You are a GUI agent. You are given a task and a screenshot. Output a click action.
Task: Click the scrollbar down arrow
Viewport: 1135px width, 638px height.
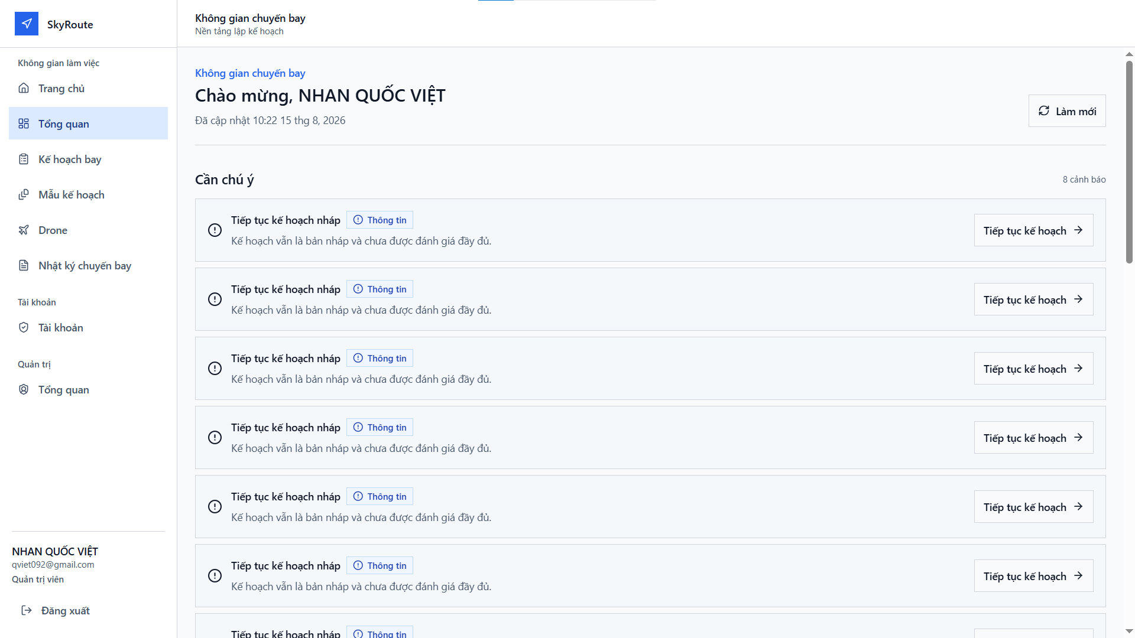point(1129,632)
